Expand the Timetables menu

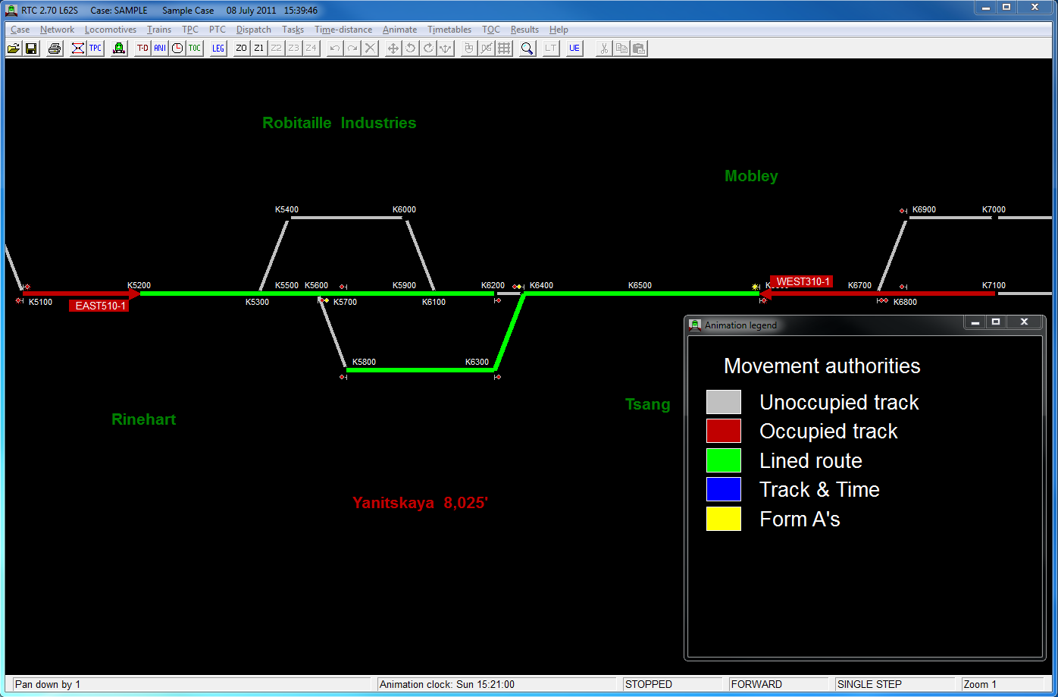(449, 30)
